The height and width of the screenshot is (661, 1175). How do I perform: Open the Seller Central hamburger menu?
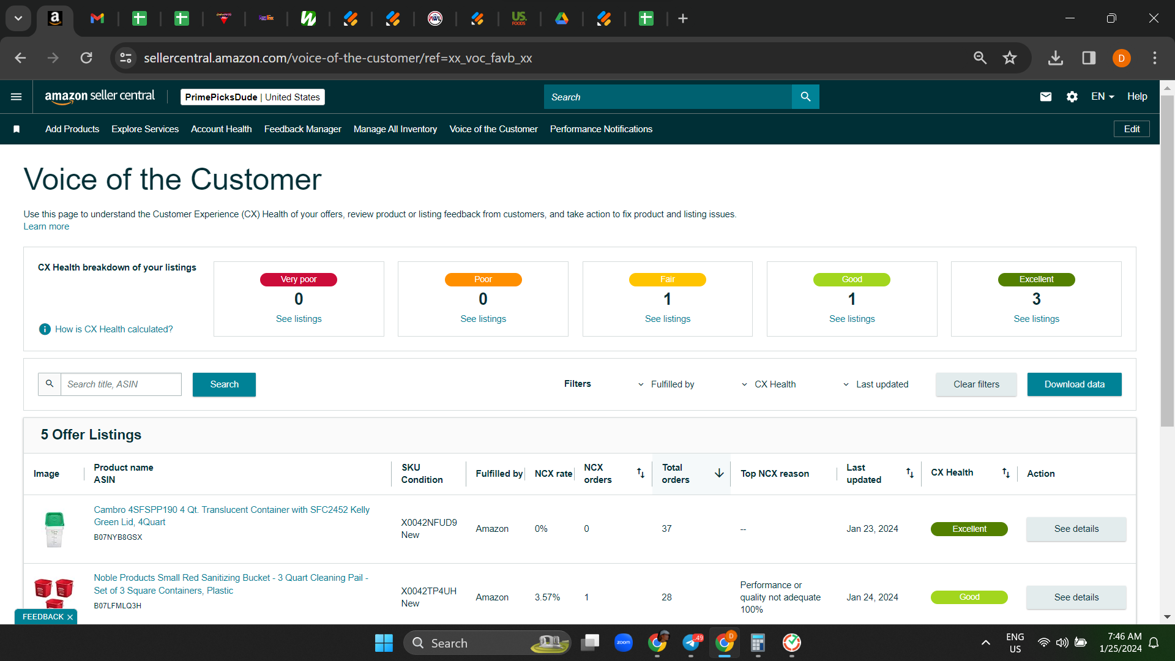point(17,97)
